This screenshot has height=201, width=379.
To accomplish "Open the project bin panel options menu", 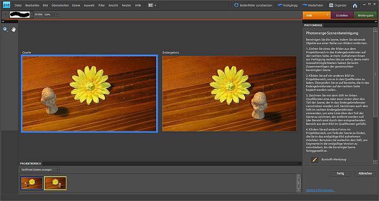I will click(x=300, y=163).
